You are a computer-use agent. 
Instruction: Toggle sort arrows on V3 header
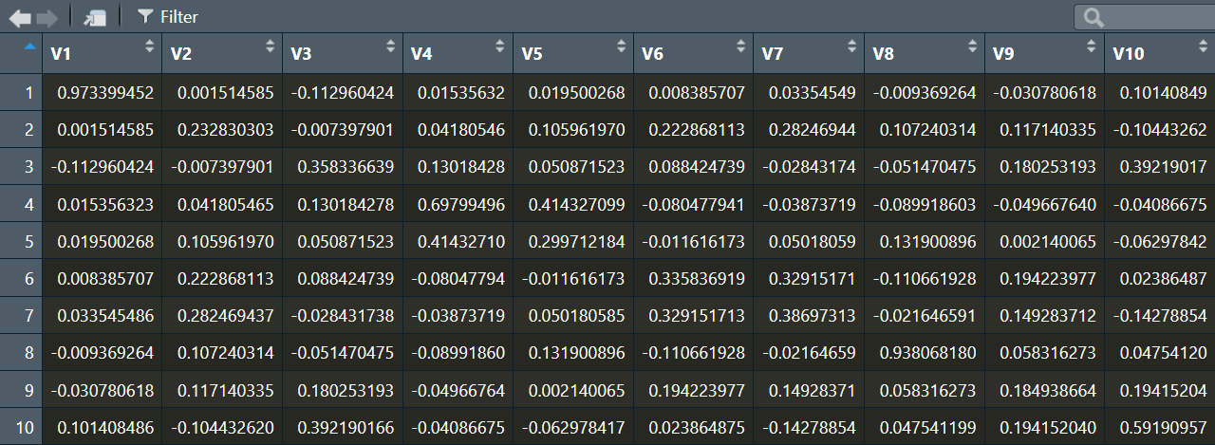click(x=390, y=46)
